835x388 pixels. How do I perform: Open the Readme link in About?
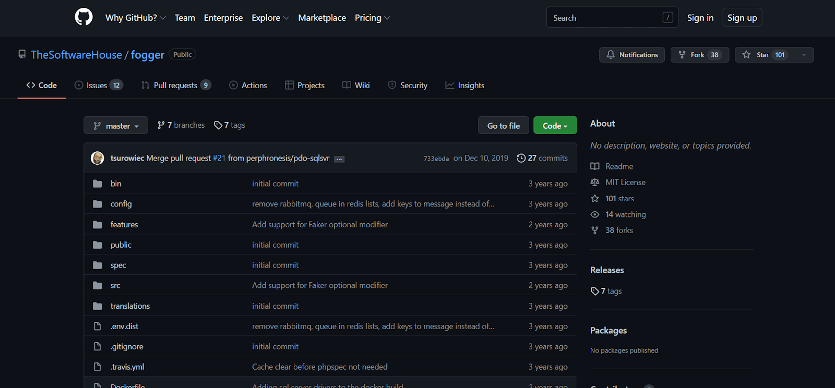(619, 166)
